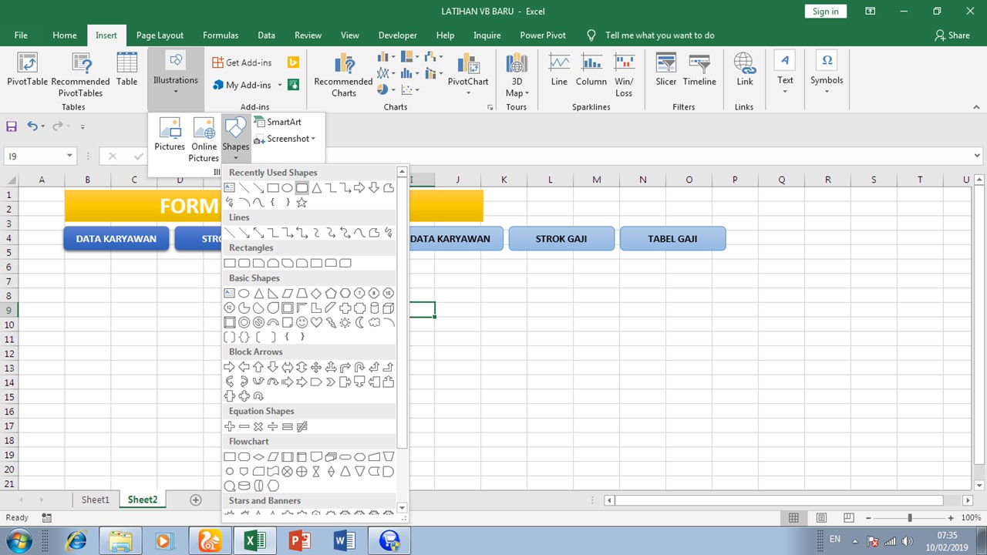Open the Insert Pictures dialog
Screen dimensions: 987x555
[x=169, y=135]
